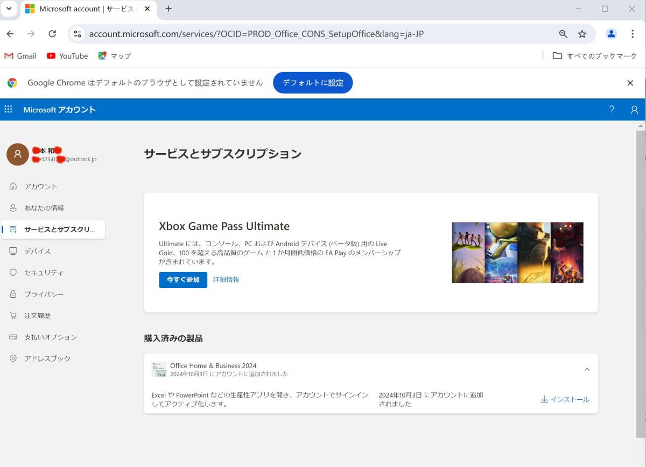This screenshot has width=646, height=467.
Task: Collapse the Office Home & Business 2024 section
Action: point(587,369)
